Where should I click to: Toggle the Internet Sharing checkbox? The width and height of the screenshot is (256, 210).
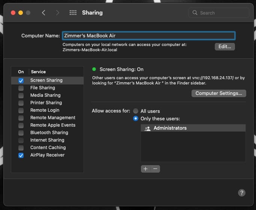(21, 140)
